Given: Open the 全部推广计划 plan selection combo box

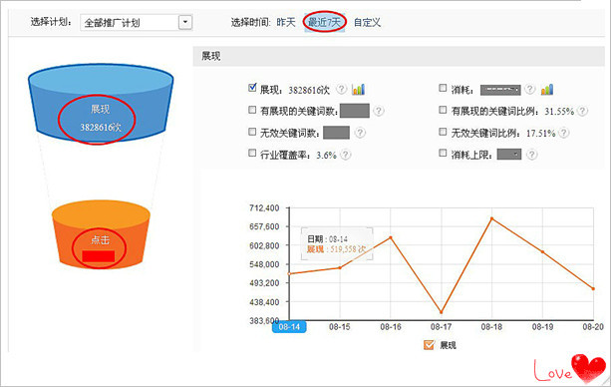Looking at the screenshot, I should coord(137,23).
